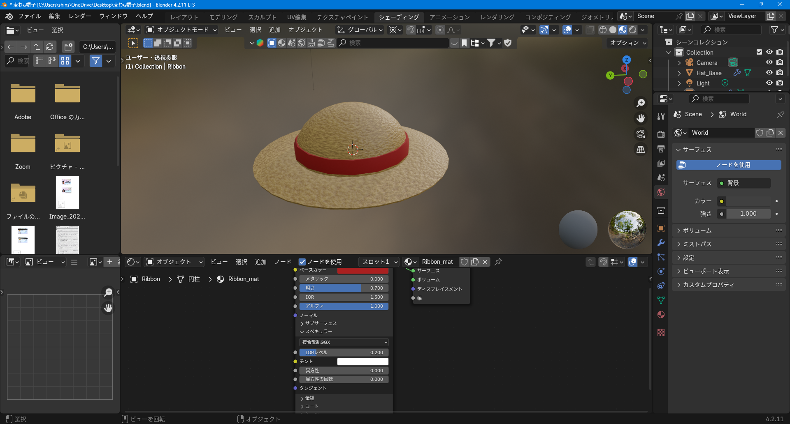Hide the Camera in viewport
Screen dimensions: 790x424
click(769, 62)
